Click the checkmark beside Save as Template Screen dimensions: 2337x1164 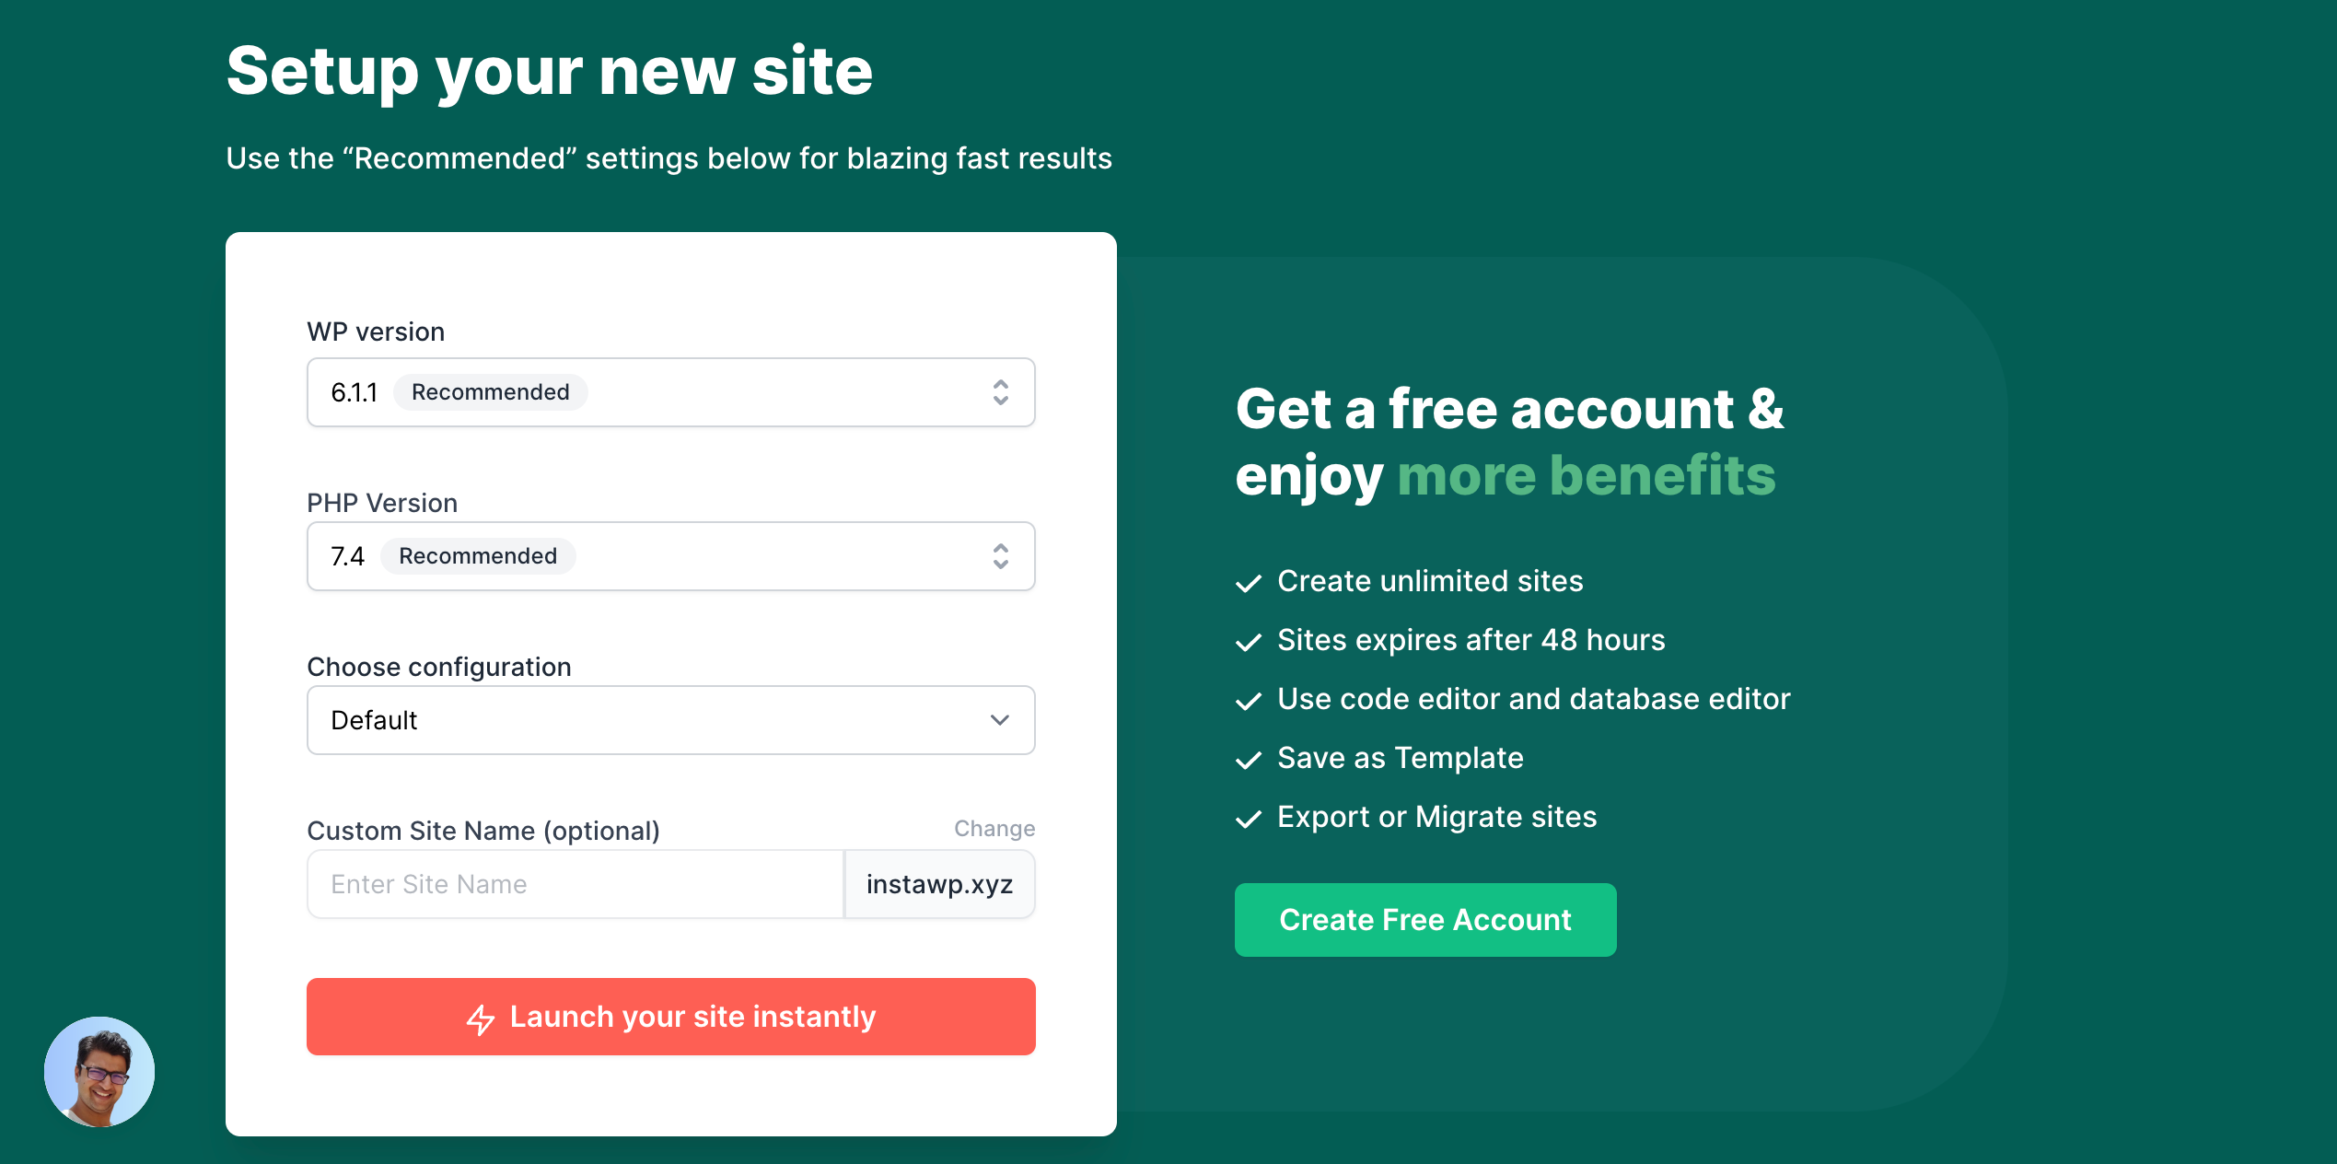(1249, 759)
